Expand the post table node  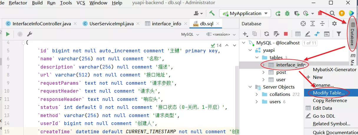tap(264, 72)
